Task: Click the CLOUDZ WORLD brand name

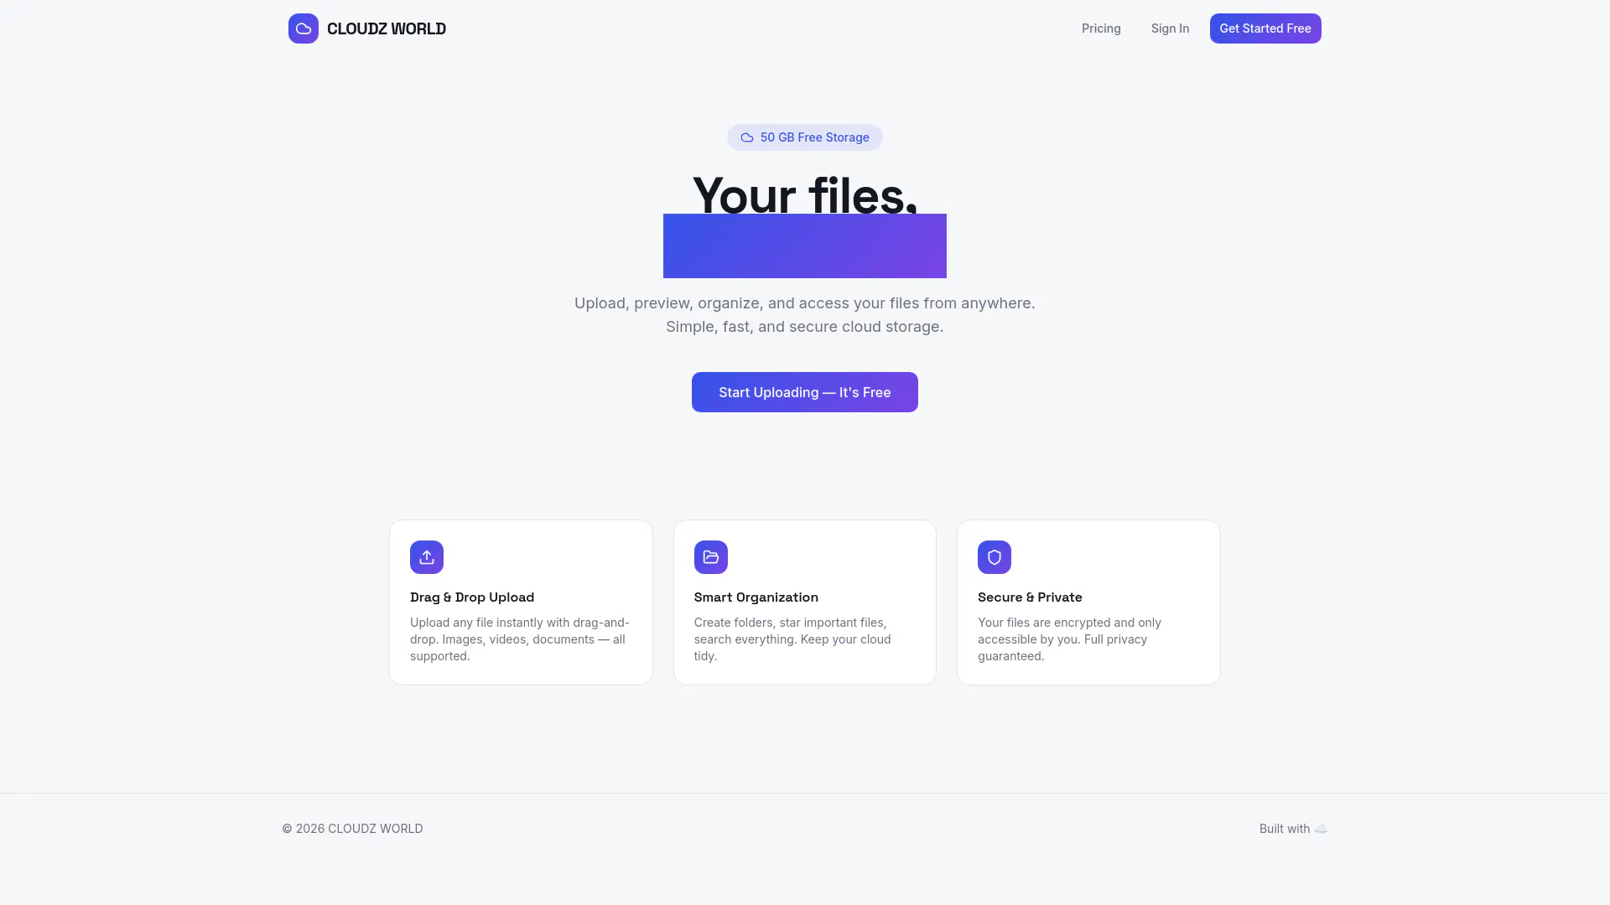Action: coord(387,28)
